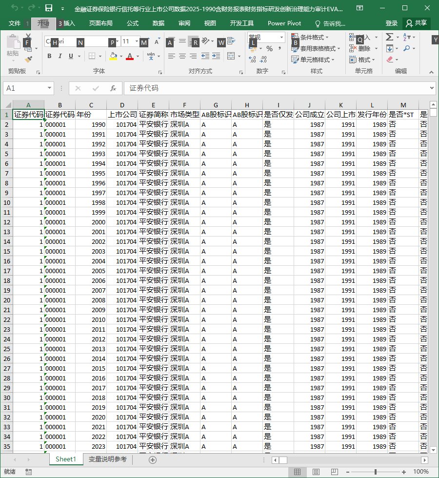This screenshot has height=478, width=439.
Task: Click the Format Painter brush icon
Action: (x=29, y=60)
